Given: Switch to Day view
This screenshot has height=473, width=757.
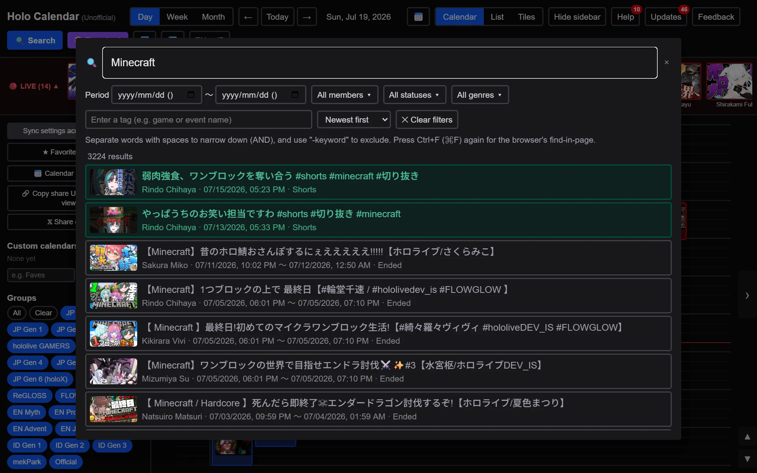Looking at the screenshot, I should coord(145,17).
